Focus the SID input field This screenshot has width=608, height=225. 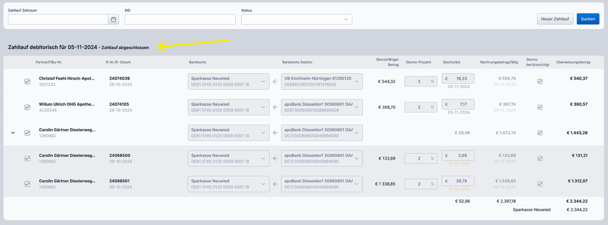click(x=180, y=19)
